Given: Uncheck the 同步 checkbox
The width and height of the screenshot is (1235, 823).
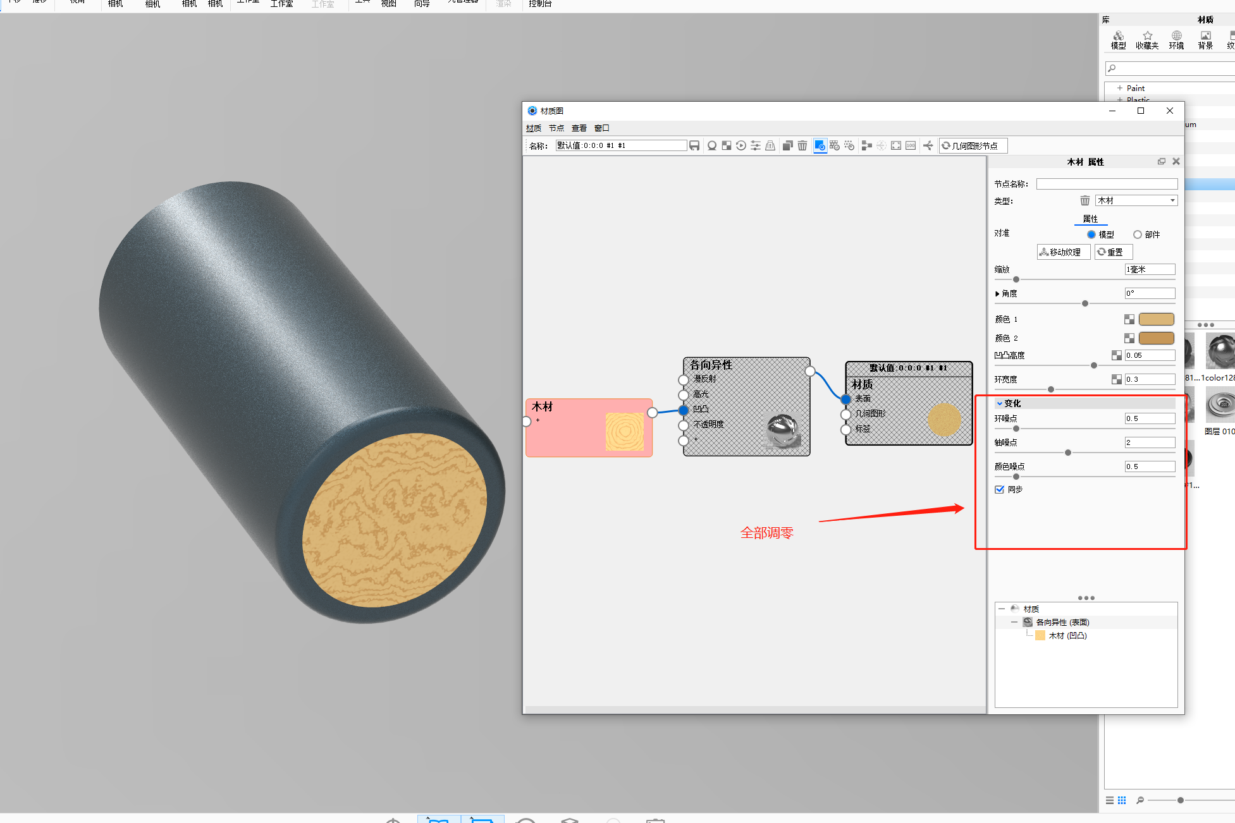Looking at the screenshot, I should pos(1000,489).
